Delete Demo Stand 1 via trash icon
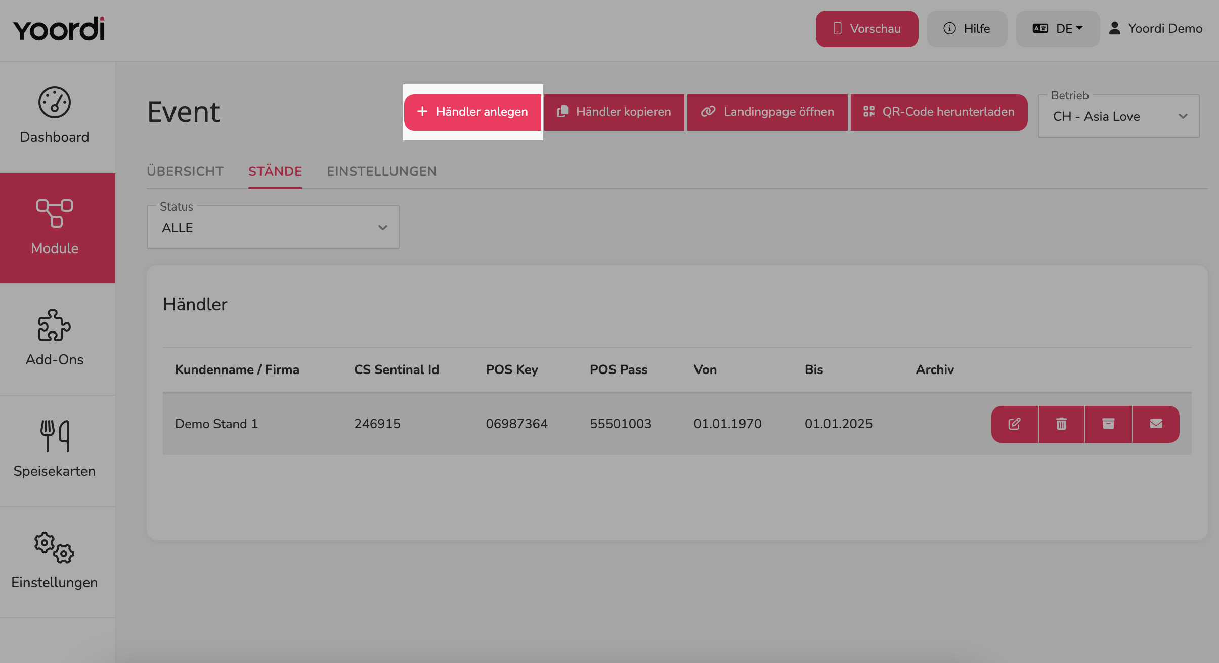Viewport: 1219px width, 663px height. pyautogui.click(x=1061, y=424)
